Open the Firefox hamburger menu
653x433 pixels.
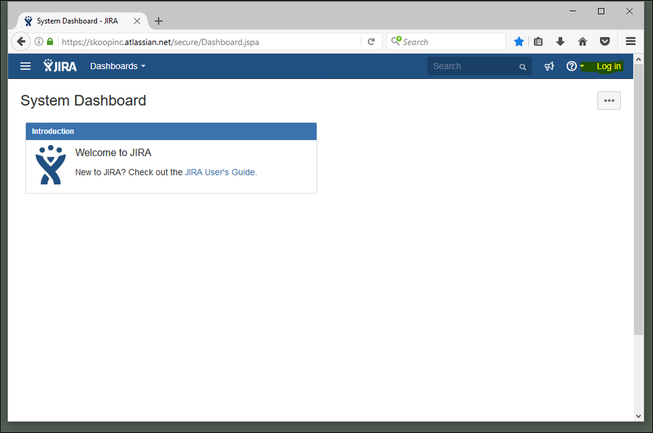coord(631,41)
